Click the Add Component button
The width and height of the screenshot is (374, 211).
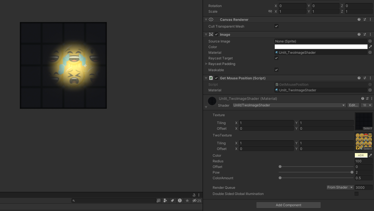[289, 205]
